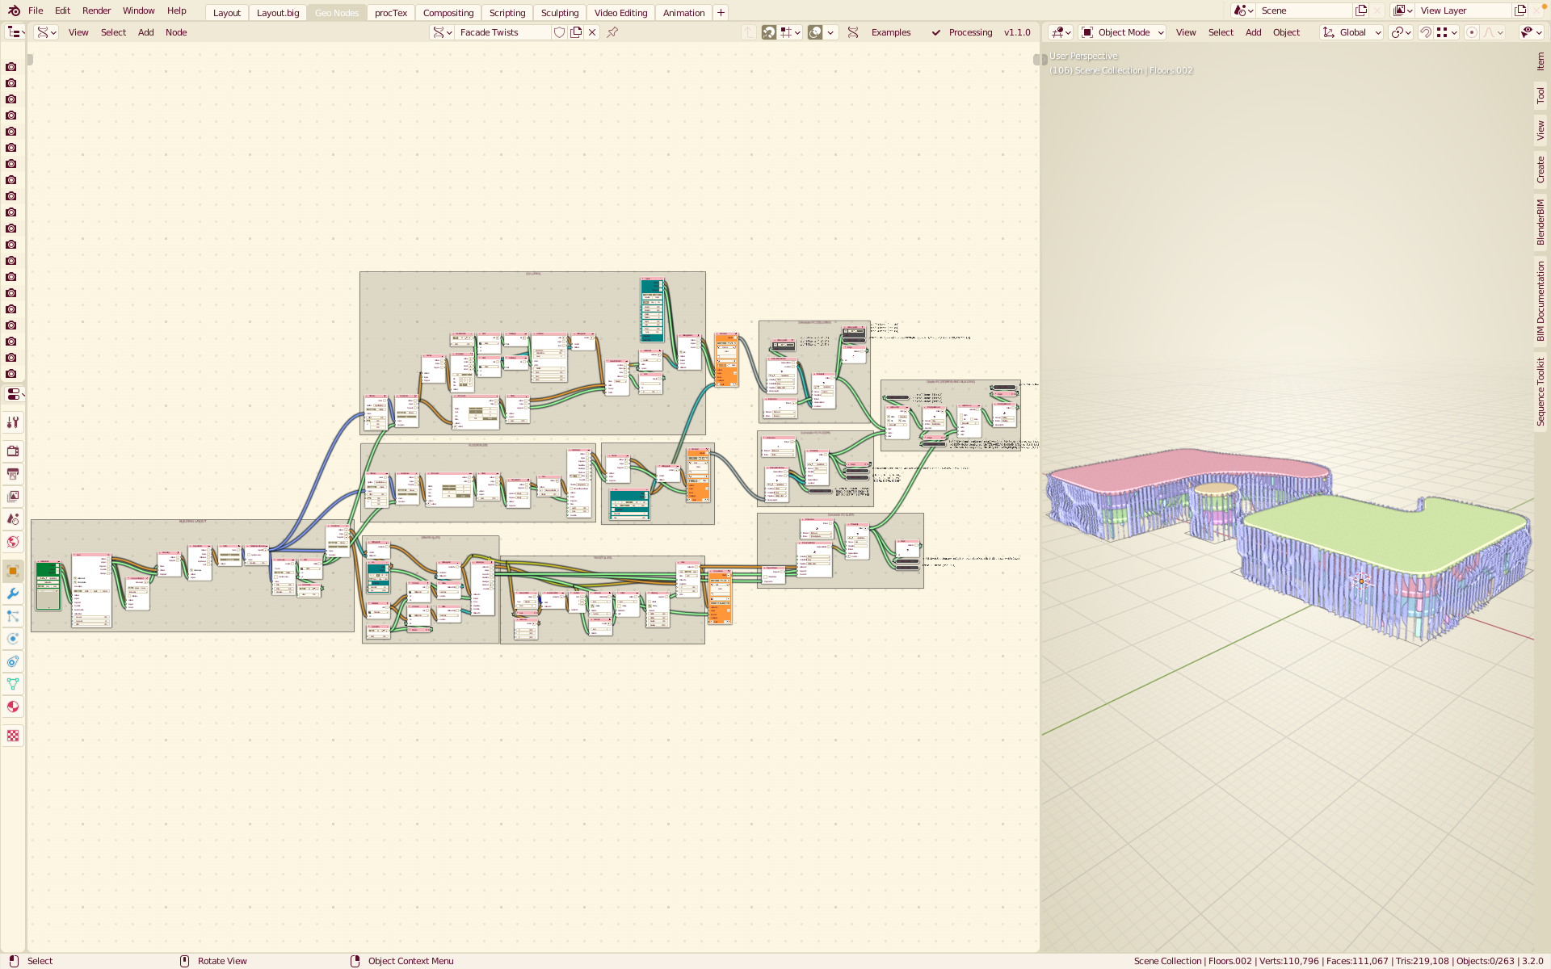Open node editor Node menu

click(x=176, y=32)
